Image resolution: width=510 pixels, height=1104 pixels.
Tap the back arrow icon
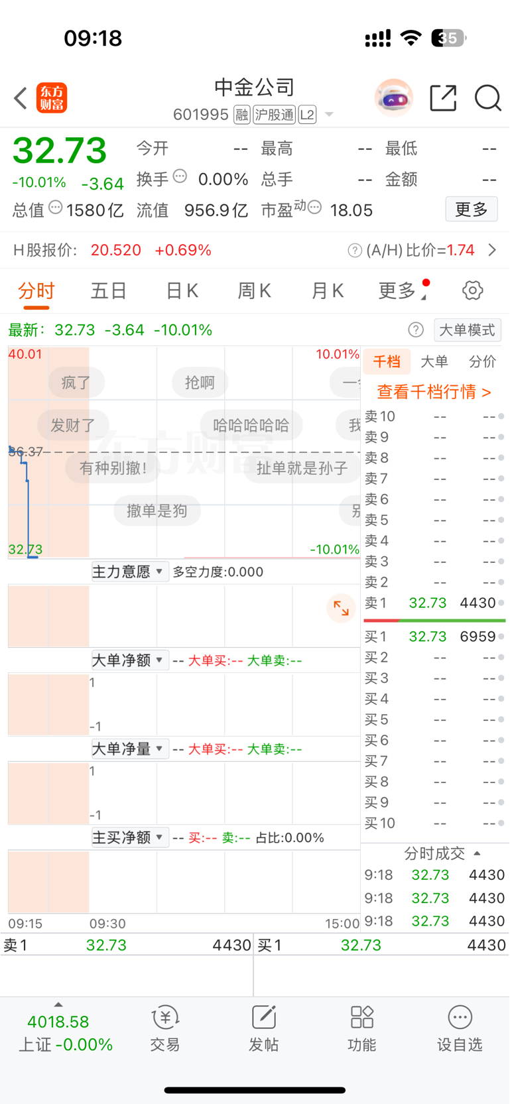pyautogui.click(x=21, y=98)
